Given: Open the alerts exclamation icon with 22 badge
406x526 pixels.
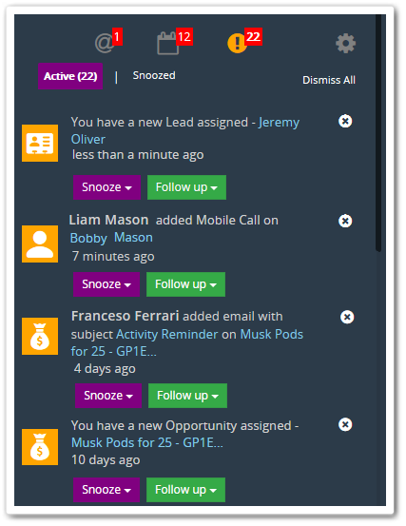Looking at the screenshot, I should (x=237, y=43).
